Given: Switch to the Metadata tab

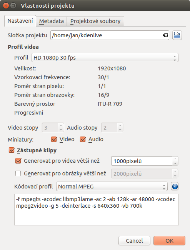Looking at the screenshot, I should coord(51,21).
